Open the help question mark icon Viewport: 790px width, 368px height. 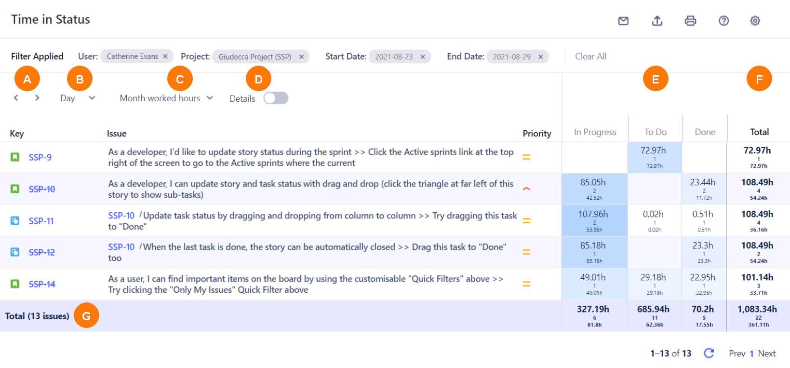(723, 21)
